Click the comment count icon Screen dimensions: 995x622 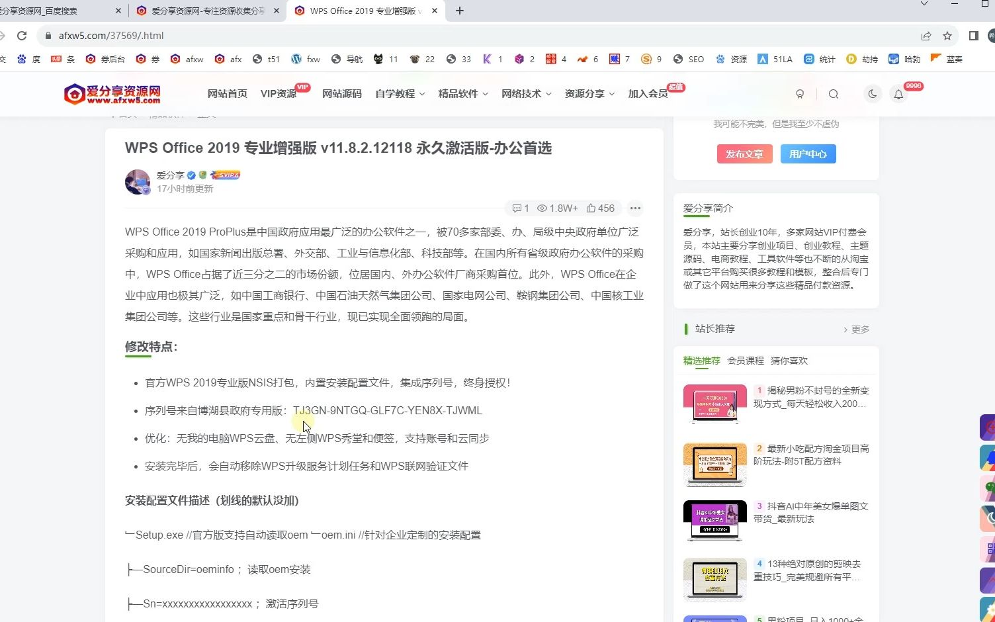521,208
